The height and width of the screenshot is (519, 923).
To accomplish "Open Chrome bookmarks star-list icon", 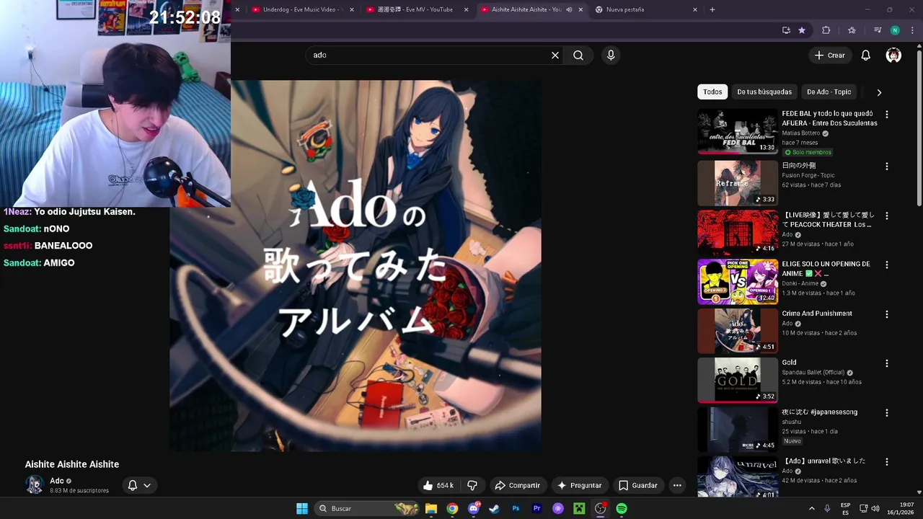I will click(x=852, y=30).
